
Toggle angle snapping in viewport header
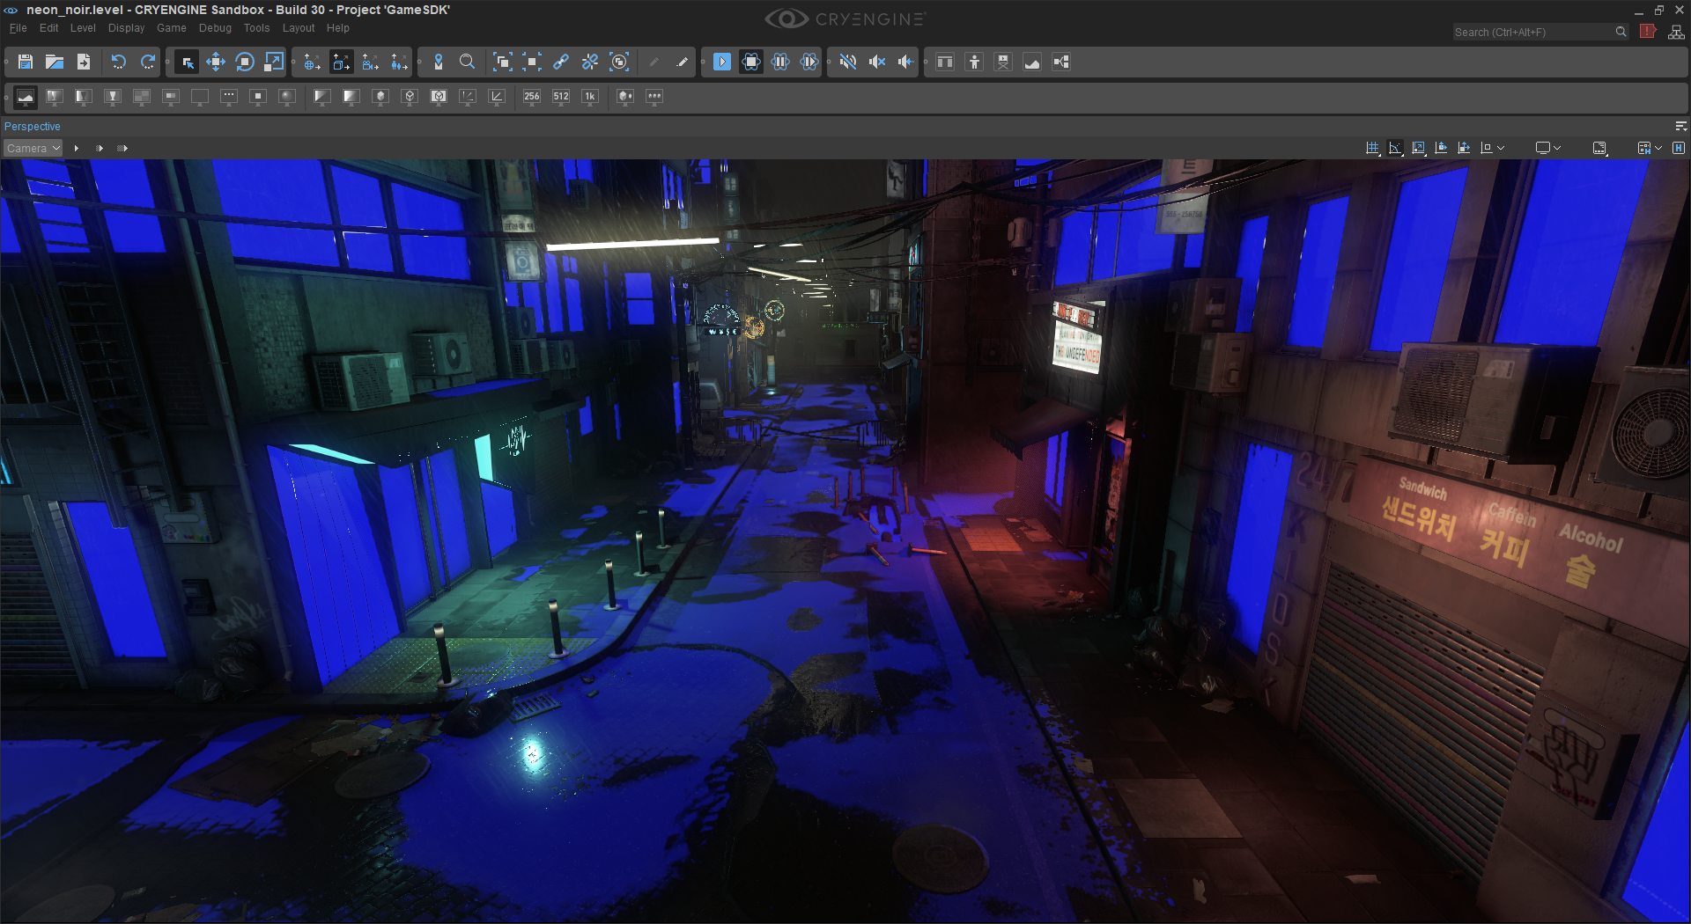(1395, 148)
